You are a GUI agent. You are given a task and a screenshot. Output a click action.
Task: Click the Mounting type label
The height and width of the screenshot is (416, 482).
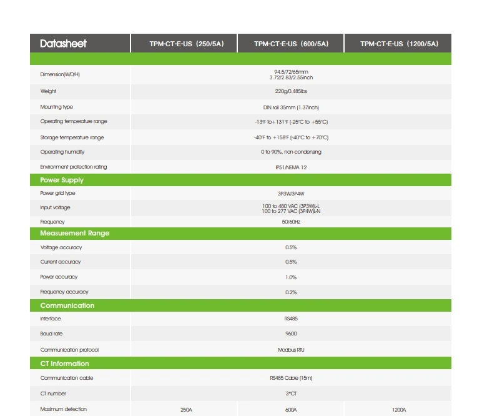(x=57, y=107)
